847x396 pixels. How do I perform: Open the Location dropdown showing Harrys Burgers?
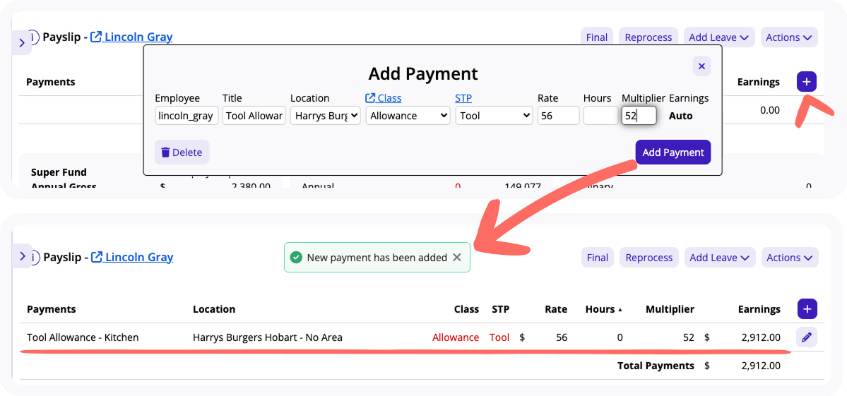(325, 116)
